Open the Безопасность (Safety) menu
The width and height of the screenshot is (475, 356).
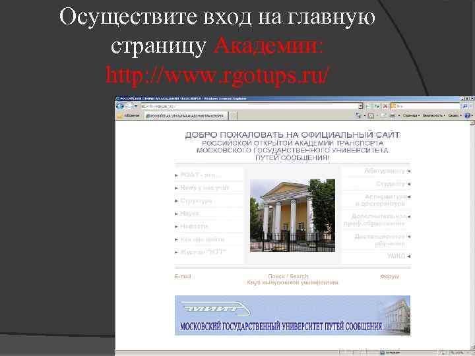433,115
